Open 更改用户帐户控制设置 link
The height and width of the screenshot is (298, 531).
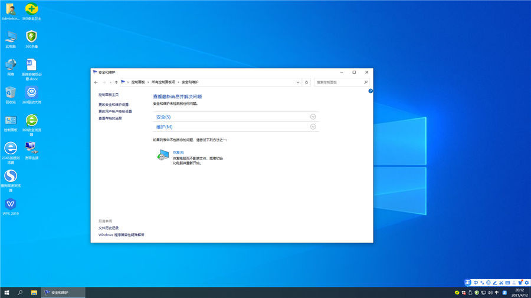[x=115, y=111]
